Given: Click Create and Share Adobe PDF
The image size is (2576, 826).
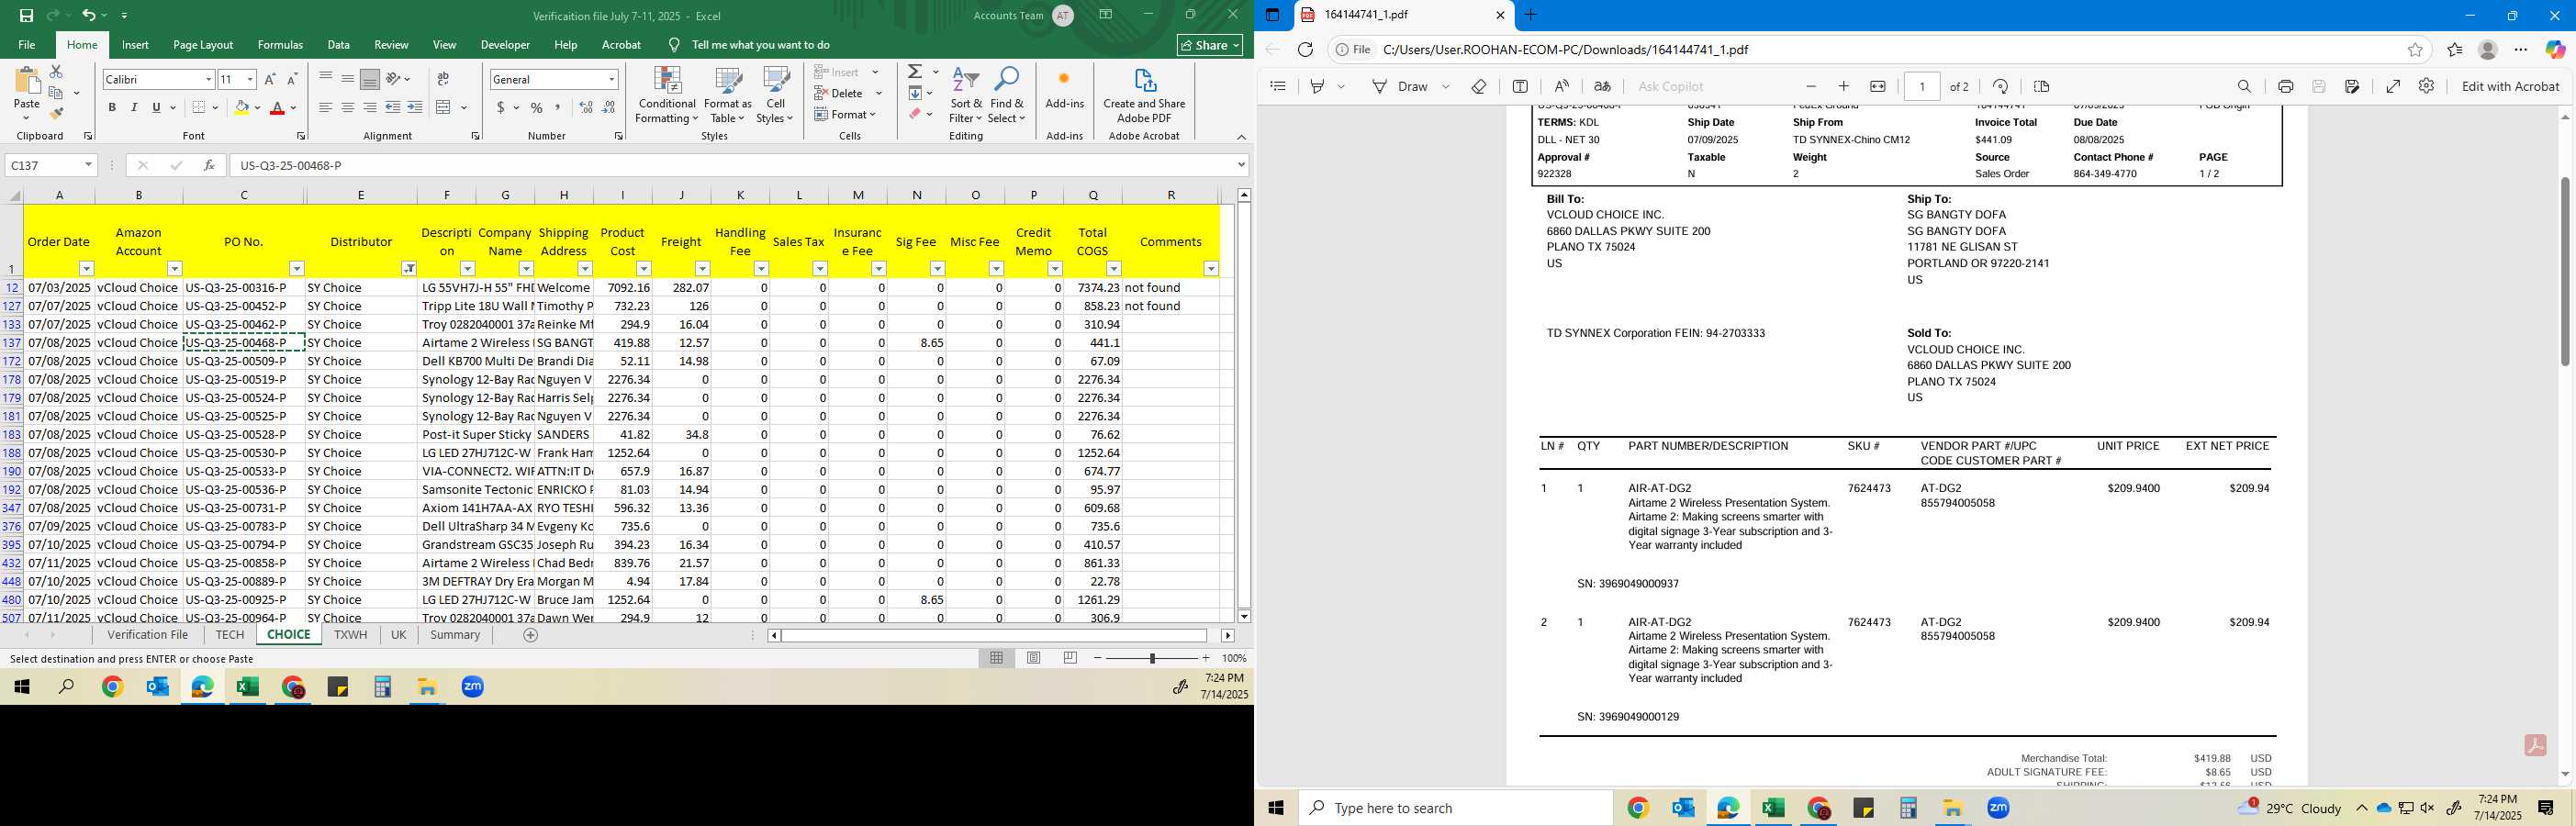Looking at the screenshot, I should [x=1144, y=96].
